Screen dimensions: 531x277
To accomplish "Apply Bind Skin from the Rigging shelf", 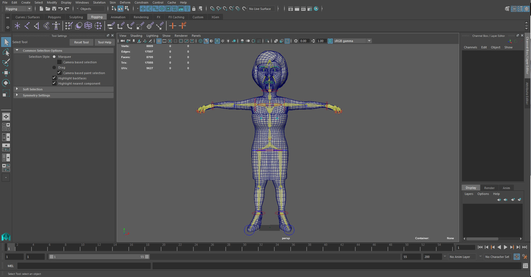I will tap(46, 26).
